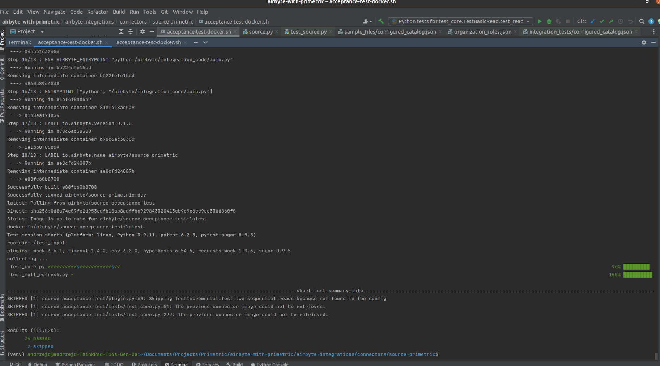The height and width of the screenshot is (366, 660).
Task: Start debugging with the bug icon
Action: [549, 21]
